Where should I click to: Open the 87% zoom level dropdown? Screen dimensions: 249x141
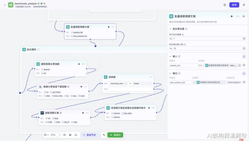[x=56, y=135]
